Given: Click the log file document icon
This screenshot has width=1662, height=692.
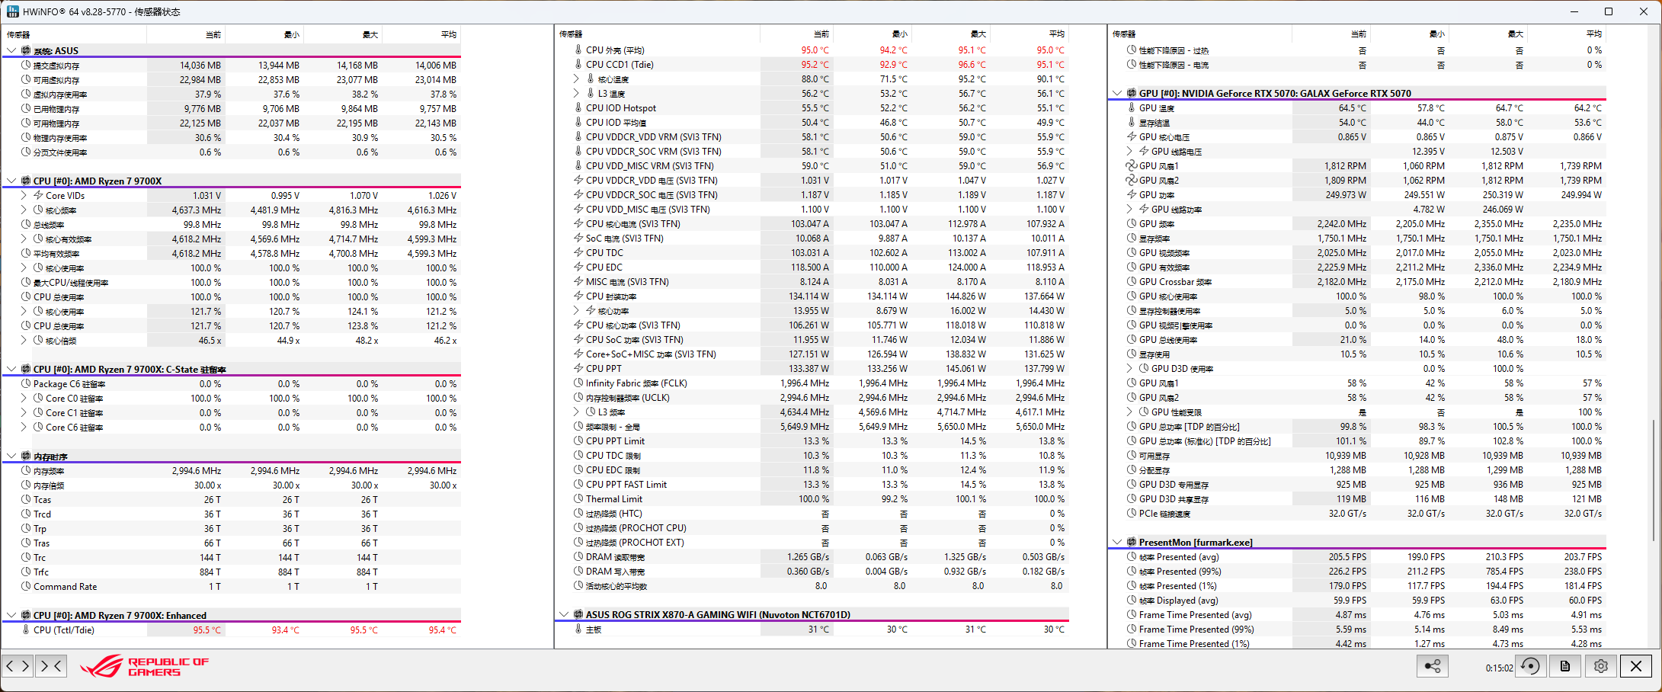Looking at the screenshot, I should tap(1565, 666).
